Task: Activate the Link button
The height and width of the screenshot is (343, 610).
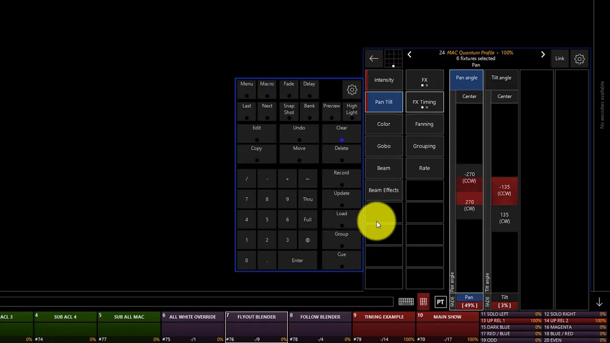Action: pos(559,59)
